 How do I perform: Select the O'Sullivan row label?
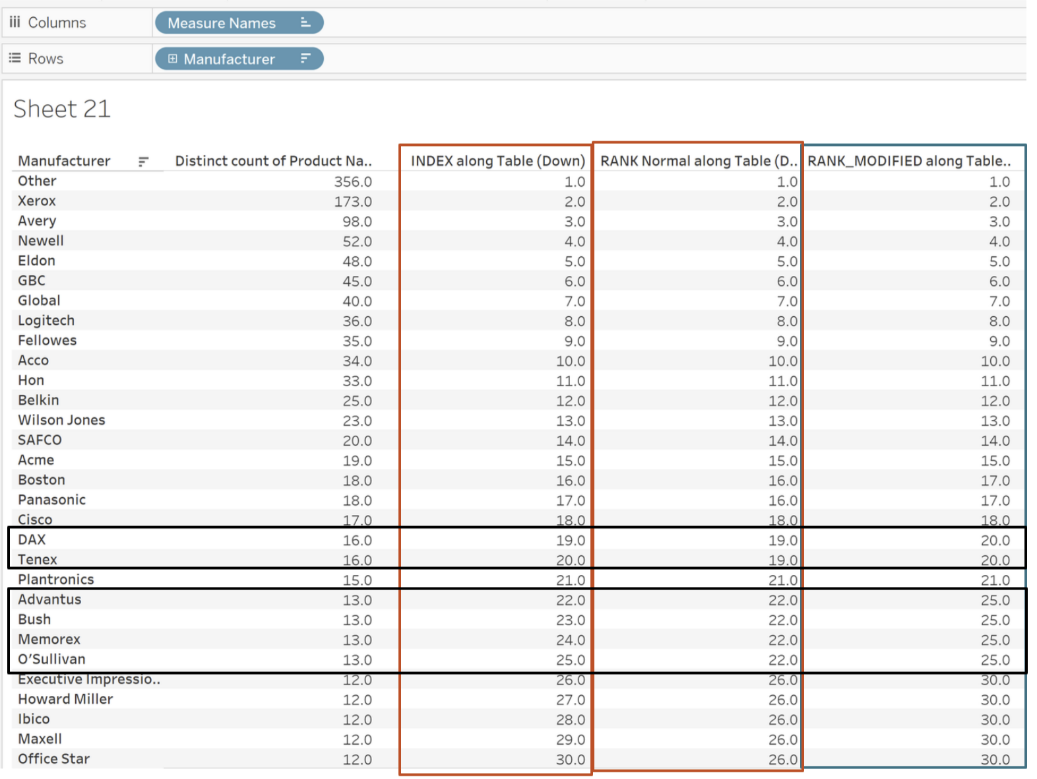tap(51, 659)
